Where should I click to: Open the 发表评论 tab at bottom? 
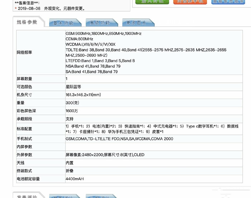pos(27,196)
